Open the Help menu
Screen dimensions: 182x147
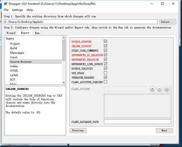click(x=30, y=10)
